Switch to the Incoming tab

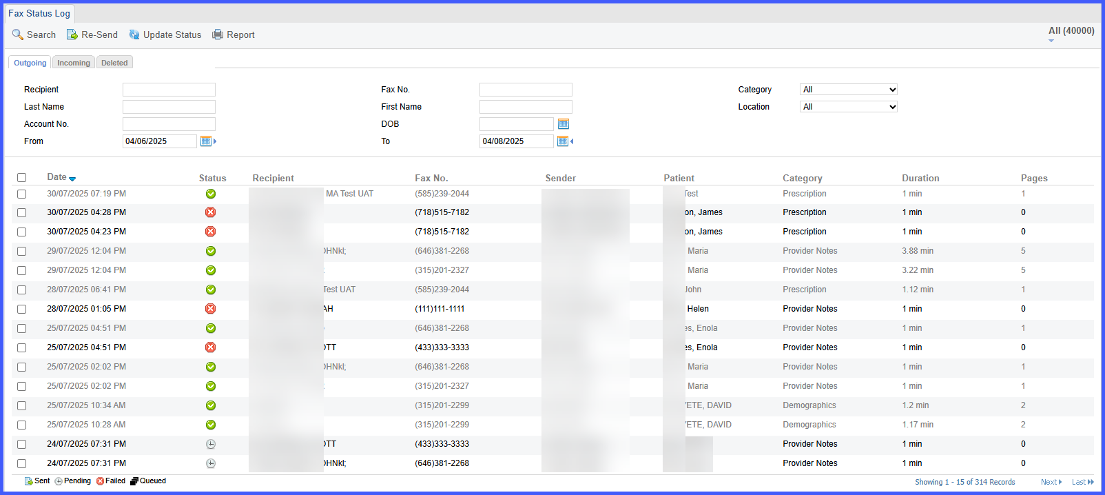point(74,63)
